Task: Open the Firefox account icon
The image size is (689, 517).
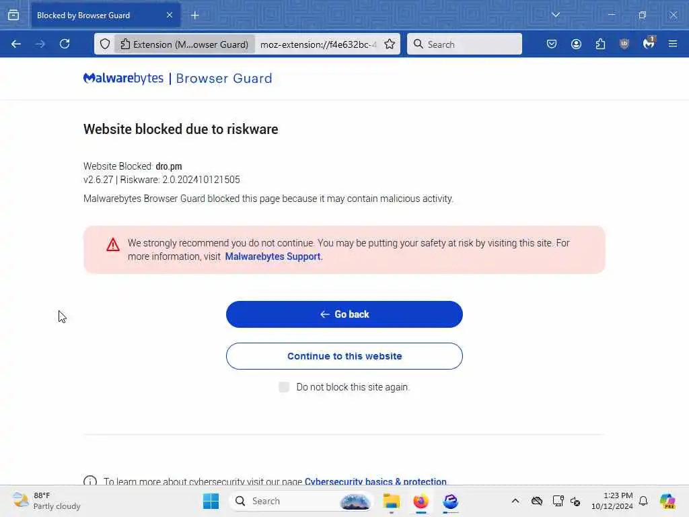Action: pos(576,44)
